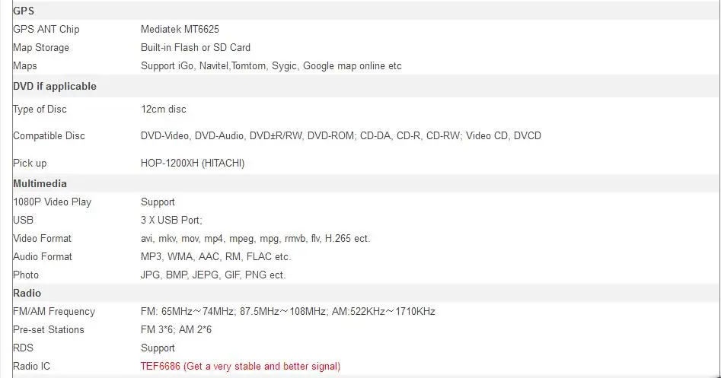Click the 12cm disc value

click(163, 110)
